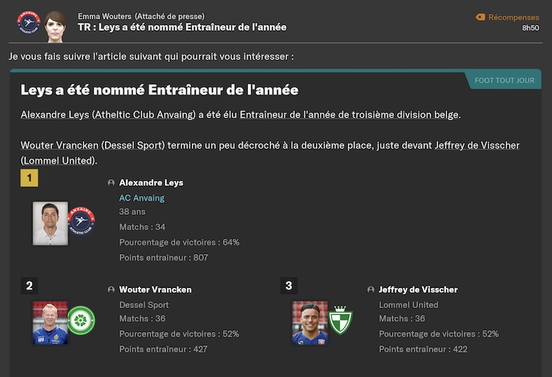Follow the AC Anvaing blue club link

tap(141, 198)
